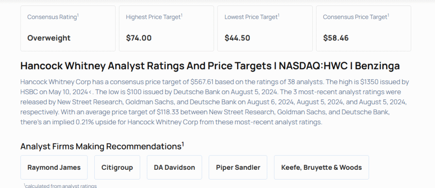Click the Hancock Whitney Analyst Ratings heading
This screenshot has width=435, height=188.
click(x=210, y=66)
